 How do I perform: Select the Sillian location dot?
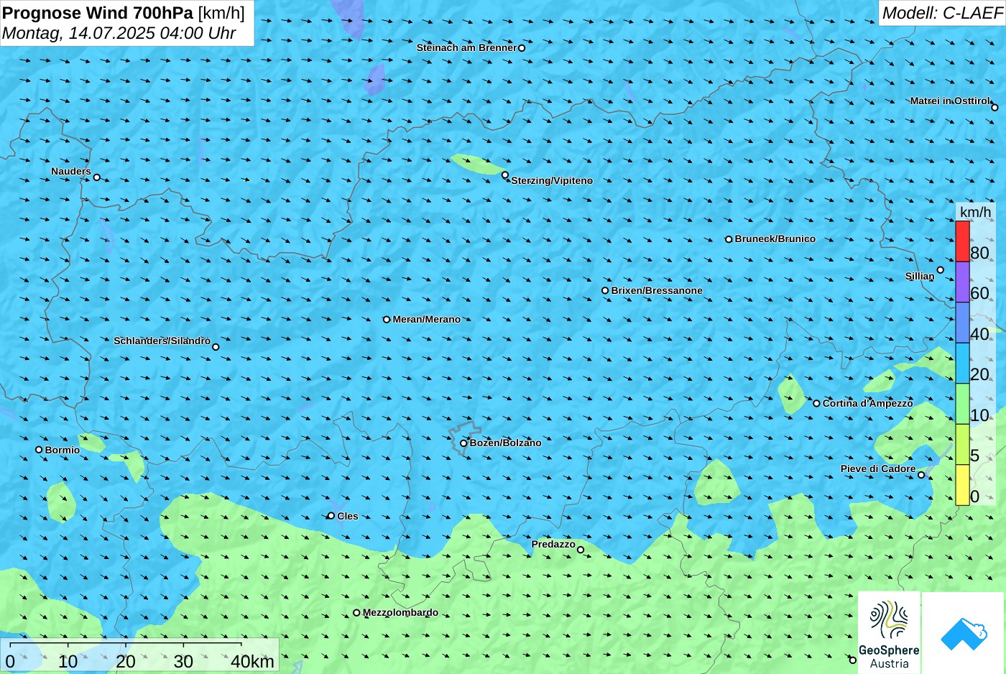point(940,270)
